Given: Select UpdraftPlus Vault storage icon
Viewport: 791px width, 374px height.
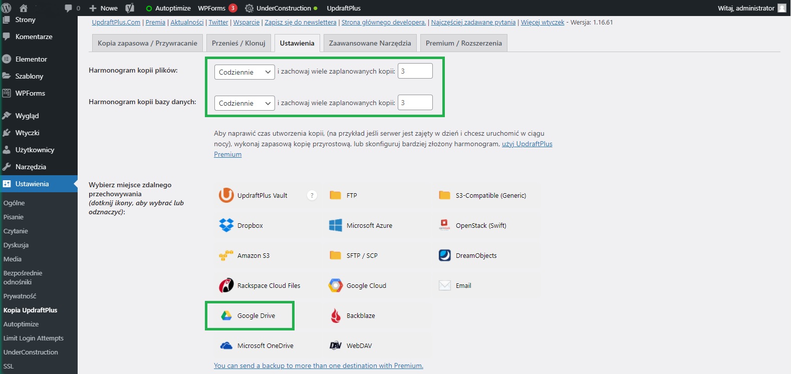Looking at the screenshot, I should point(226,195).
